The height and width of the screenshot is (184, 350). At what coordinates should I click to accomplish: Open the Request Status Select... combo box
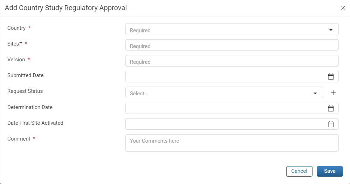pos(224,93)
